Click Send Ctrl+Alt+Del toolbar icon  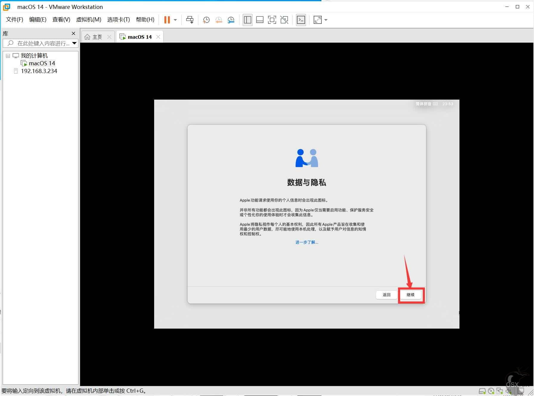(x=190, y=20)
